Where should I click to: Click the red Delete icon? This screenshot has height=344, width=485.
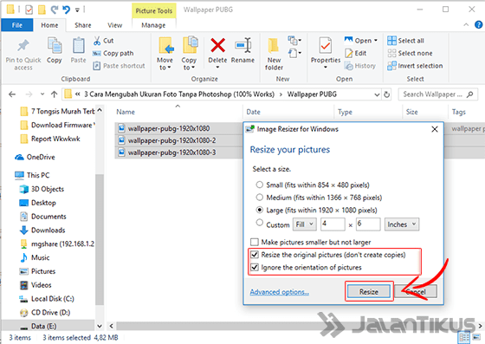[217, 45]
